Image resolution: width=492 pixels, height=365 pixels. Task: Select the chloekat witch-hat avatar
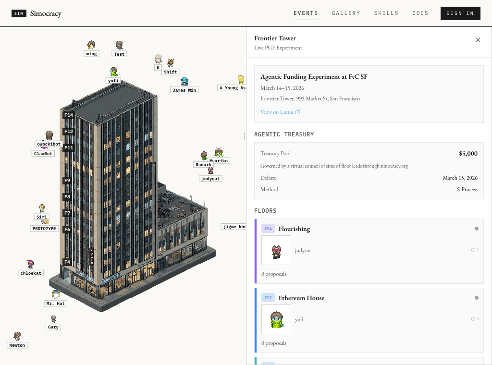(30, 264)
